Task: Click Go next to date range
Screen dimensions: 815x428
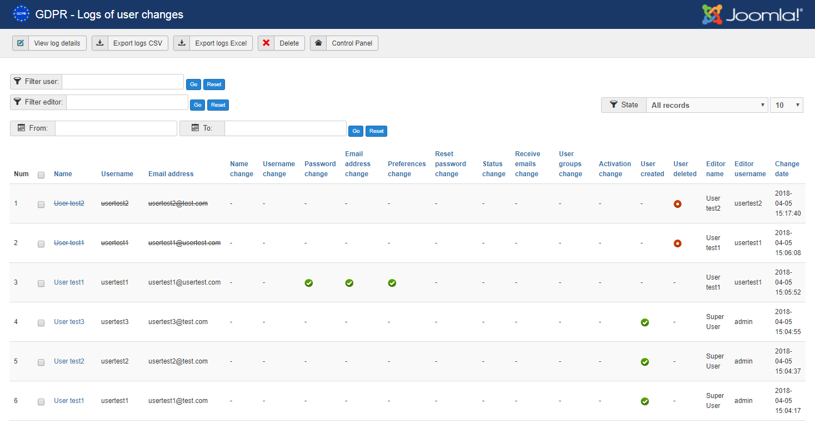Action: pos(356,131)
